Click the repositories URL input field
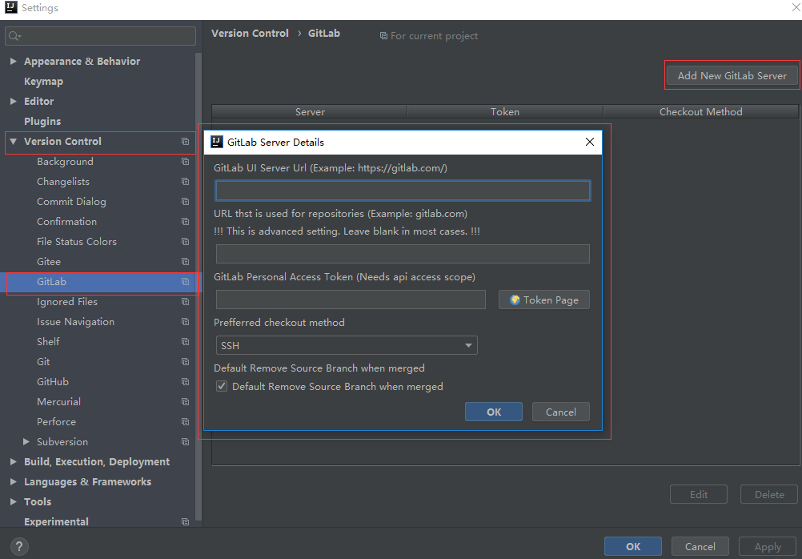 pos(403,254)
